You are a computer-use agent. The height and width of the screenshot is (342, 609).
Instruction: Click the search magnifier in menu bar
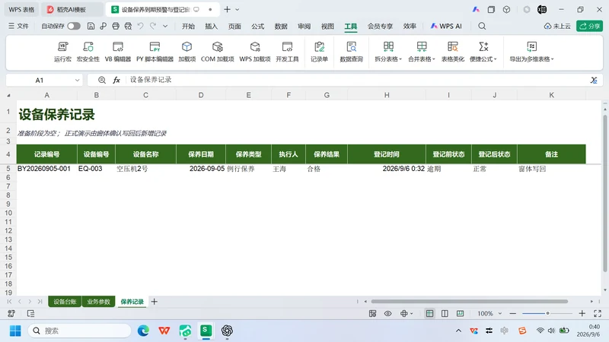click(x=482, y=26)
